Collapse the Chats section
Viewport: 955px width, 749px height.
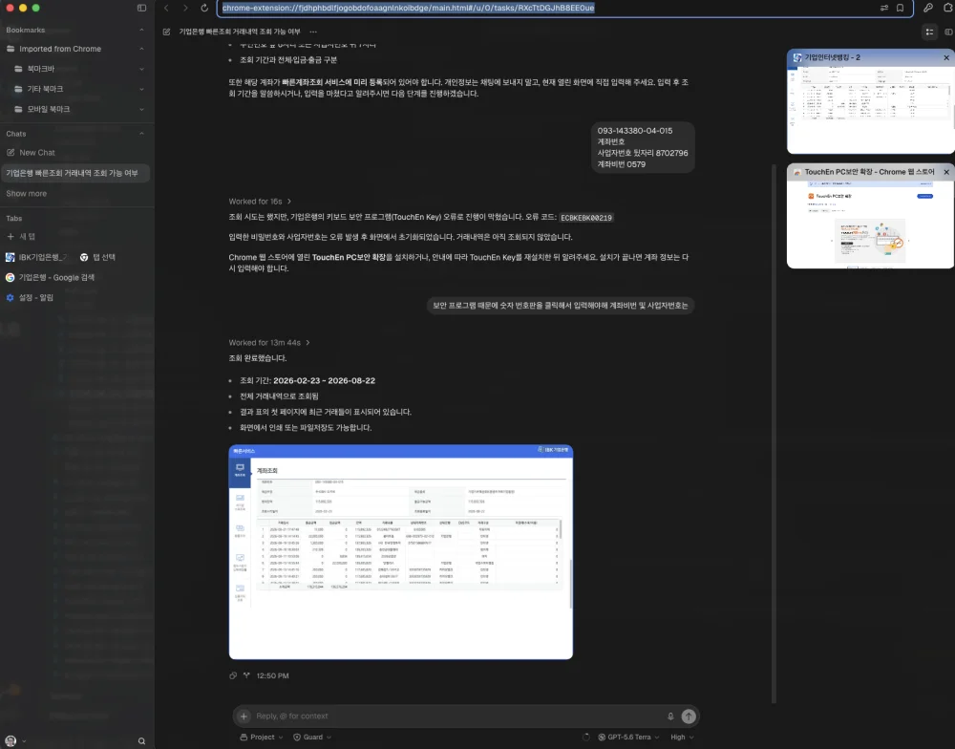[142, 134]
